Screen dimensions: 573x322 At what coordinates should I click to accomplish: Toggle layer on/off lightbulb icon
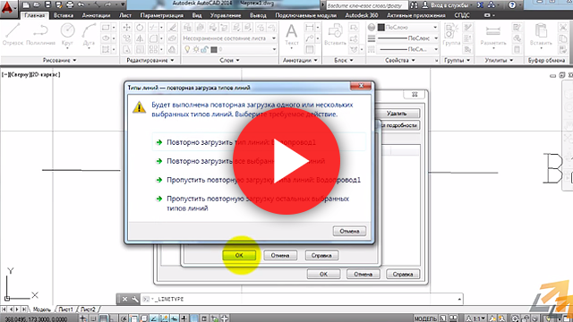pyautogui.click(x=187, y=49)
